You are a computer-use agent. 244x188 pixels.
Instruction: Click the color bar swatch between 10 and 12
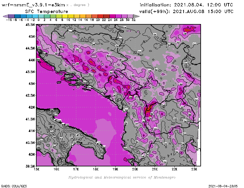tap(71, 16)
